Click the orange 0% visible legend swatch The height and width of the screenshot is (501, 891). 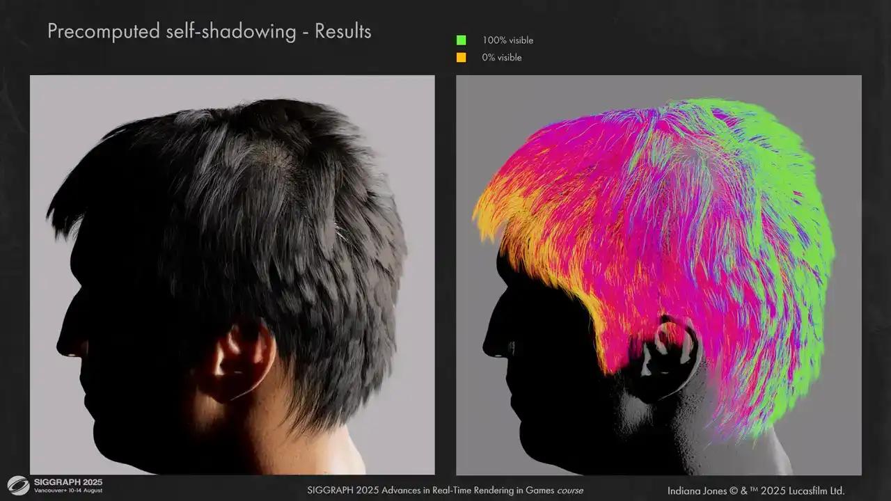461,58
